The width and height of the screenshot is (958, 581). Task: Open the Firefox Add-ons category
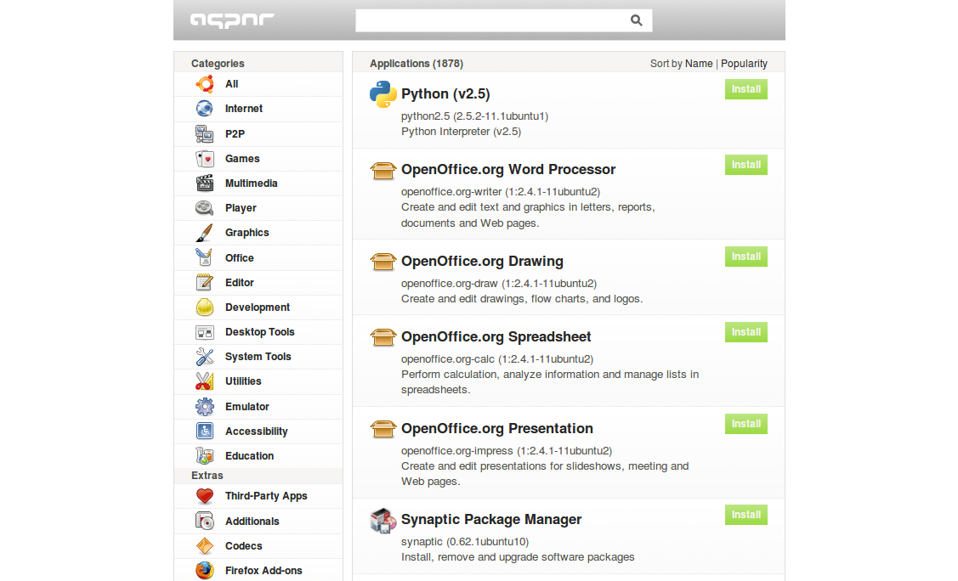264,571
